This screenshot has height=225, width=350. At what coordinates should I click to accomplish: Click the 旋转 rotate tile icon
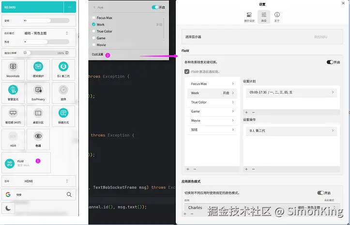pyautogui.click(x=63, y=90)
